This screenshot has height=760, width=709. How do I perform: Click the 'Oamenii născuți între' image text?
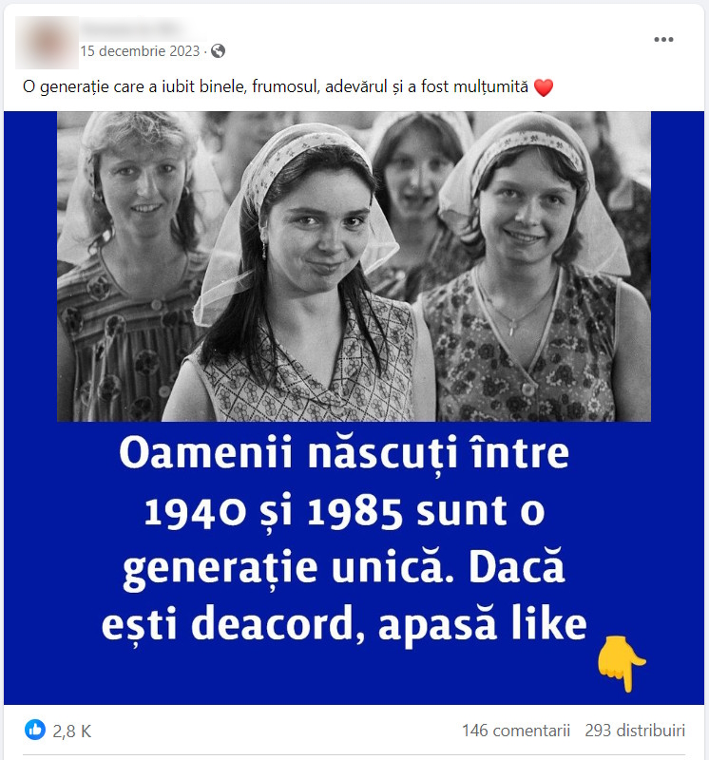(x=344, y=454)
